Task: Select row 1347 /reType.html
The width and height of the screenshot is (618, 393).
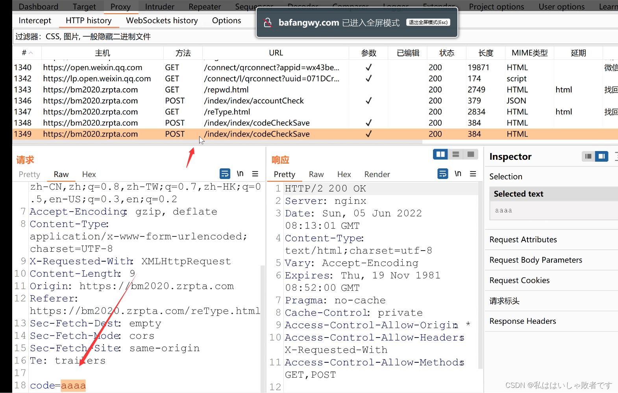Action: coord(315,112)
